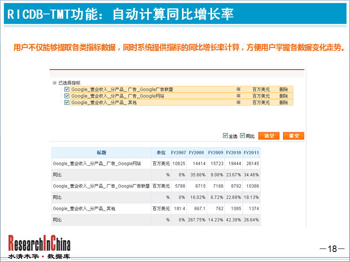This screenshot has width=350, height=262.
Task: Click the 标题 column header
Action: click(101, 153)
